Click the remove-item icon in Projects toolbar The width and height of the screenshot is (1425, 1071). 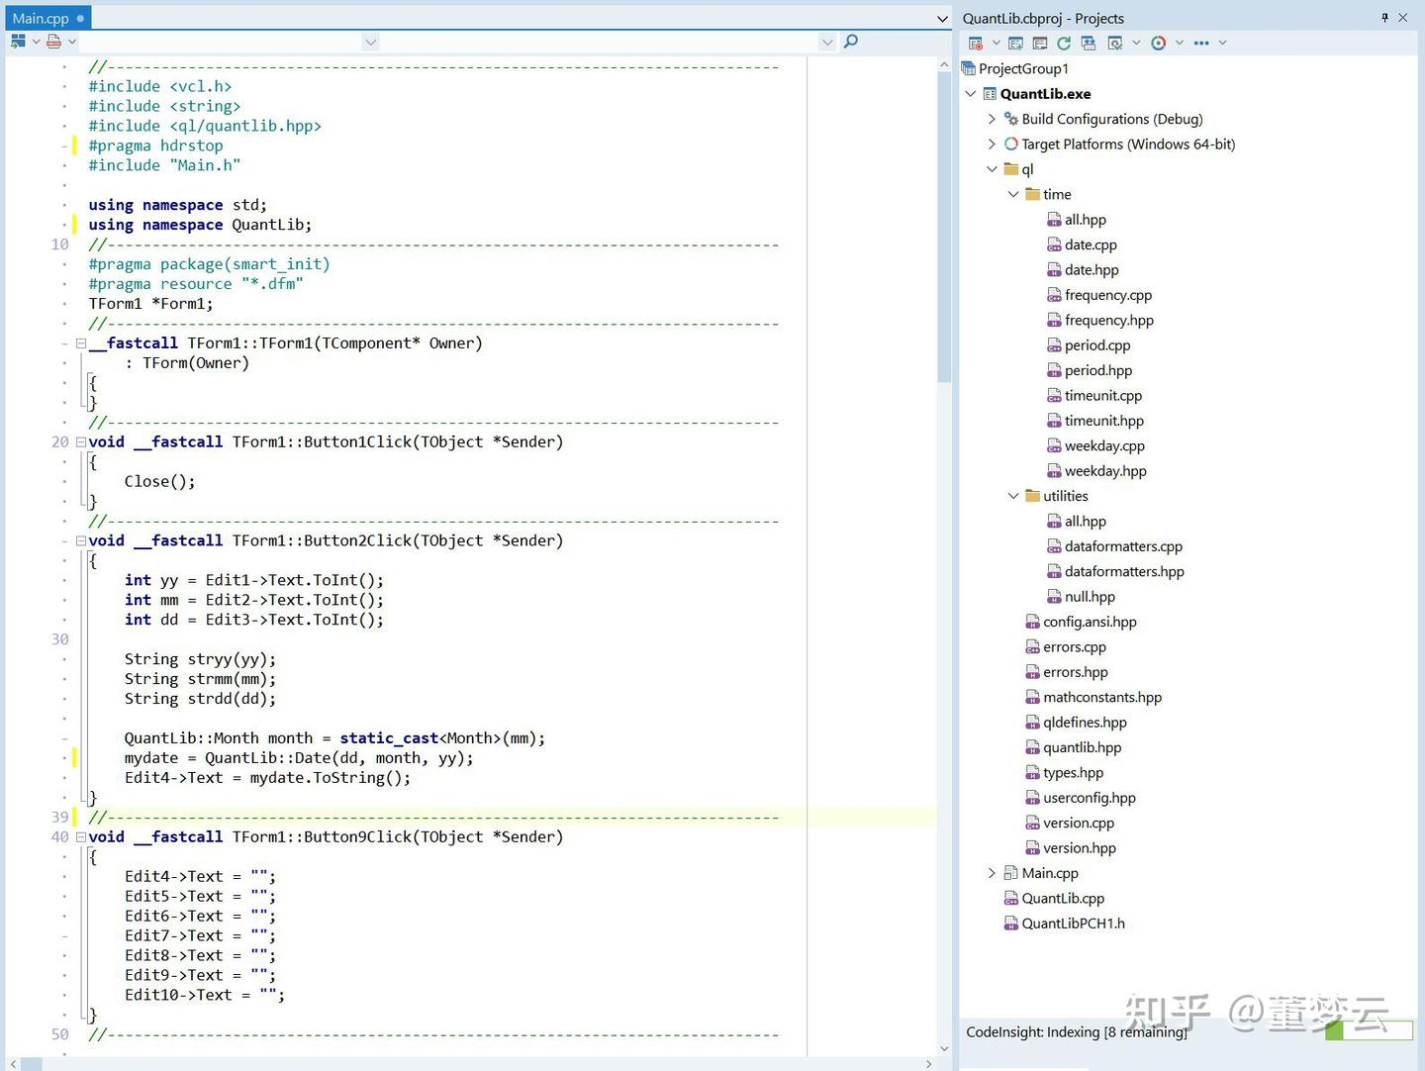click(x=976, y=43)
